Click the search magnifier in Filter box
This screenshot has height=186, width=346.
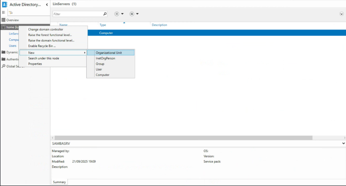point(105,14)
